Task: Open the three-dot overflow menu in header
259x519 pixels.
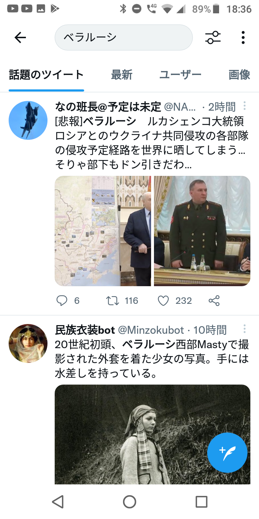Action: point(243,37)
